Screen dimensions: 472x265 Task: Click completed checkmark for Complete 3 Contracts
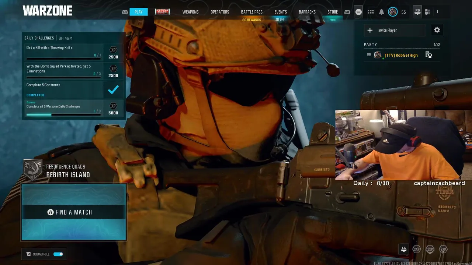[113, 89]
